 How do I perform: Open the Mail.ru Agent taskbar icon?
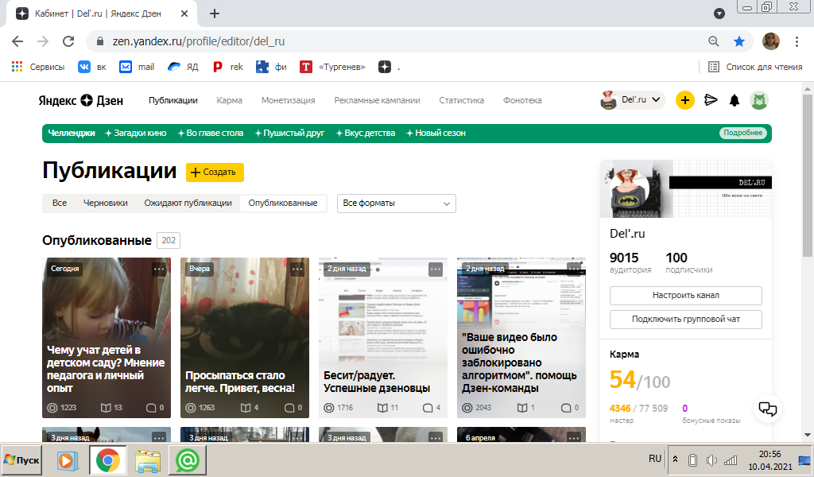(x=188, y=460)
